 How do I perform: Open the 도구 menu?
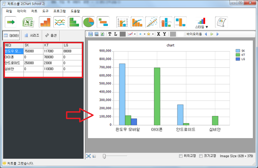(x=45, y=11)
